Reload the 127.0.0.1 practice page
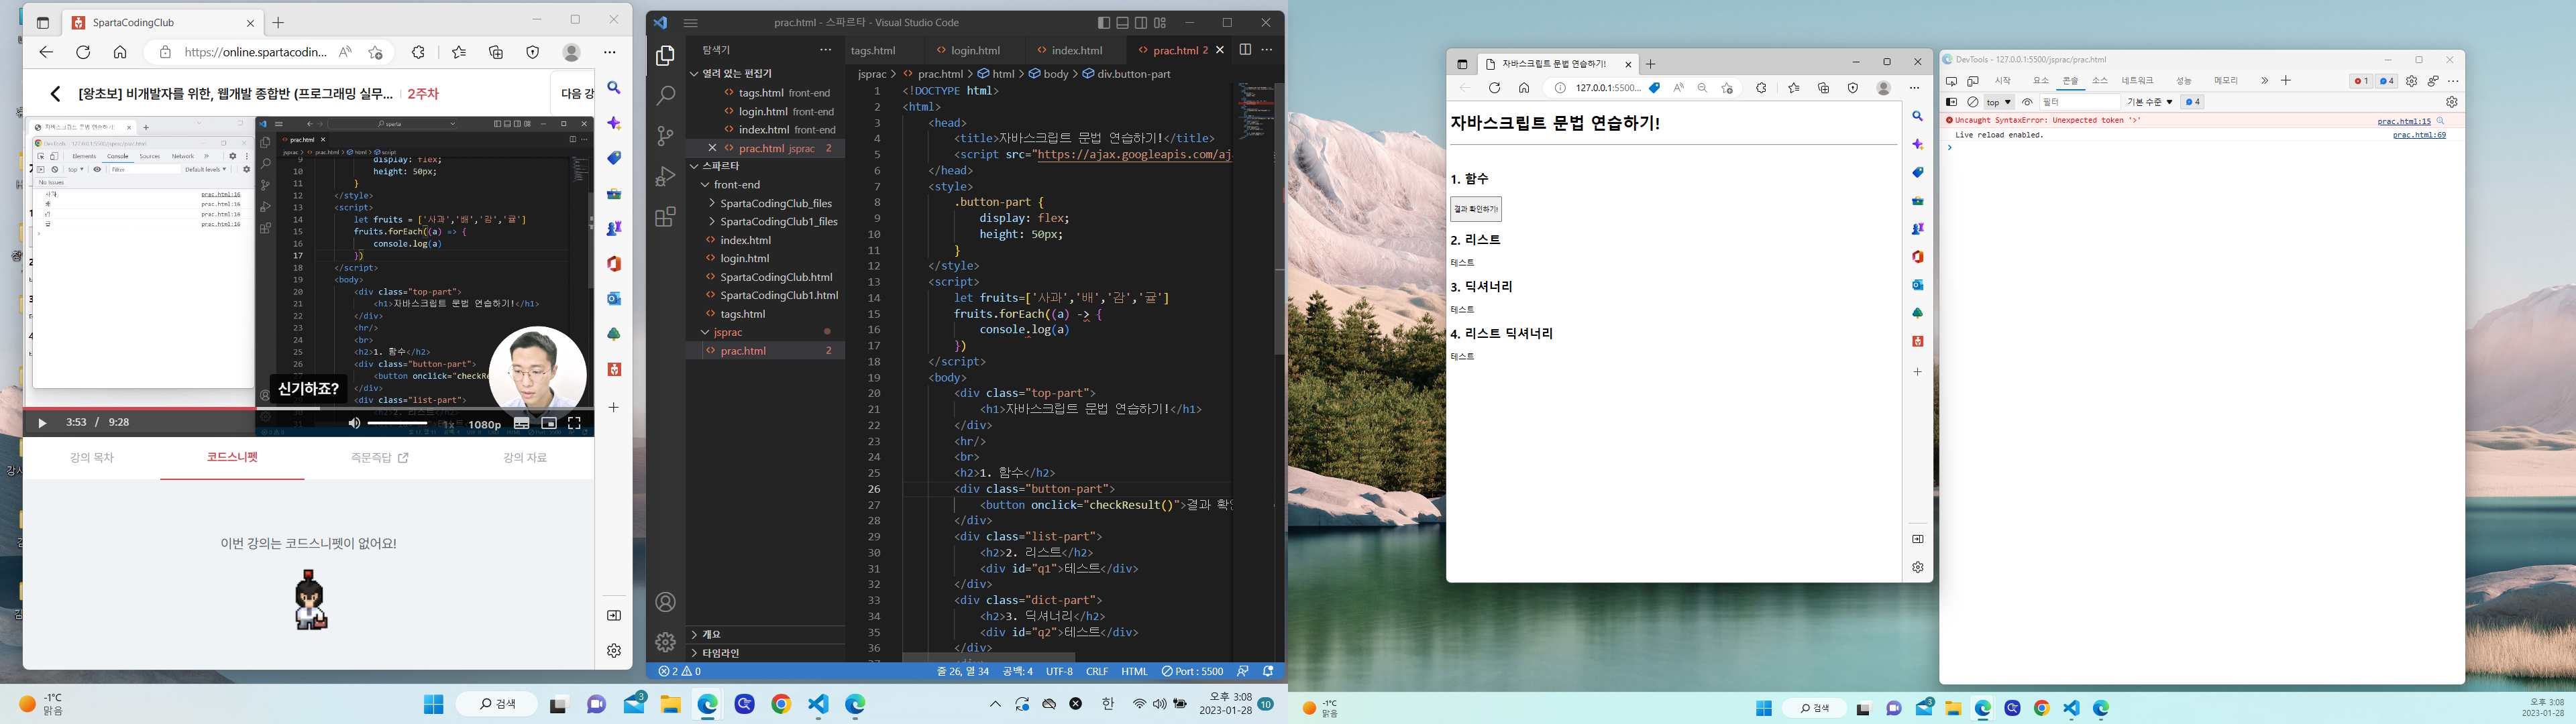This screenshot has width=2576, height=724. pyautogui.click(x=1494, y=88)
